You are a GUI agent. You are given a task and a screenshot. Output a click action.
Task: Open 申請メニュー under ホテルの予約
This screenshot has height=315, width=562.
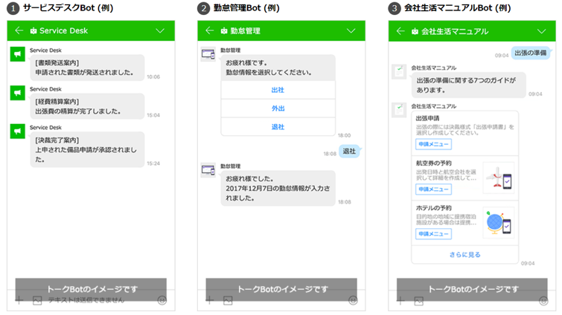point(433,234)
